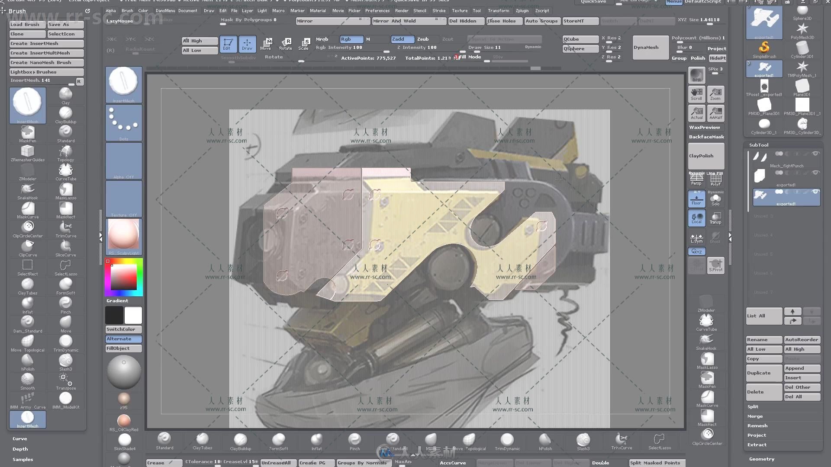This screenshot has width=831, height=467.
Task: Open the Alpha menu
Action: pyautogui.click(x=111, y=10)
